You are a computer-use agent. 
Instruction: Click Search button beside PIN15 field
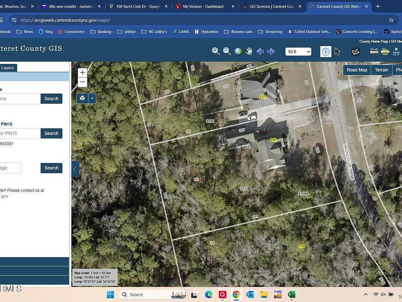click(52, 133)
